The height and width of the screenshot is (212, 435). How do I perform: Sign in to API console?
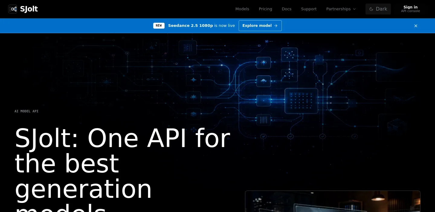pos(411,9)
